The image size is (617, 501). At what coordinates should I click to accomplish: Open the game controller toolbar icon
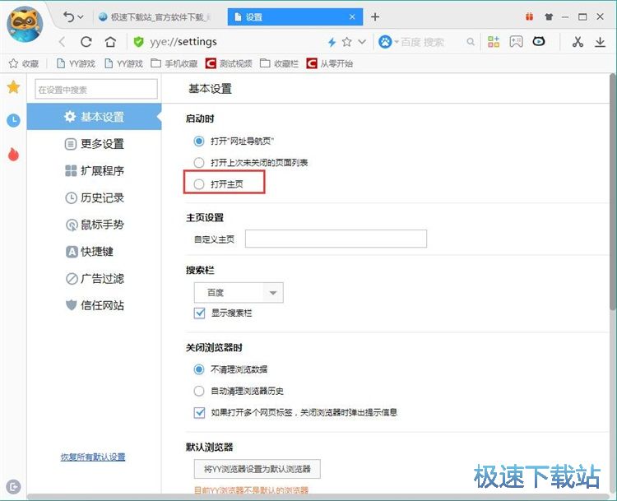tap(516, 42)
